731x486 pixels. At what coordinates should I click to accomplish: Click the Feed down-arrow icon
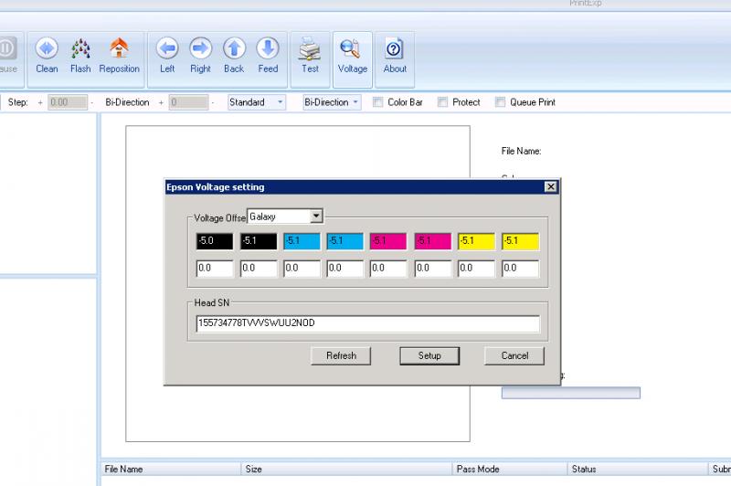[268, 48]
